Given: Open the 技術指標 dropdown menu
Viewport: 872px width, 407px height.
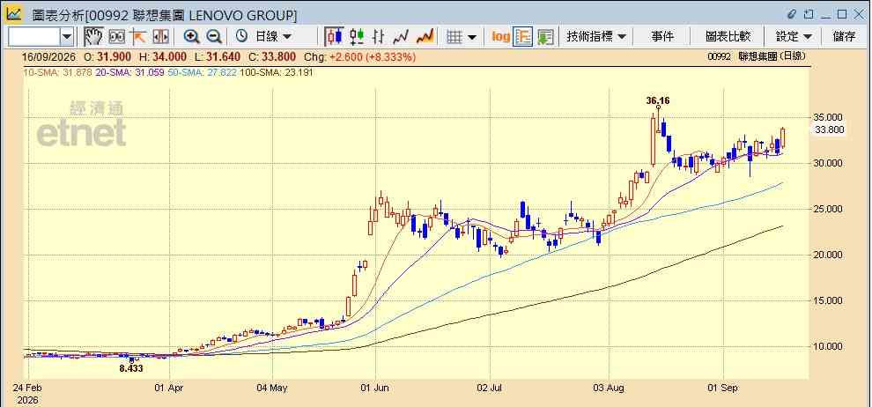Looking at the screenshot, I should [596, 37].
